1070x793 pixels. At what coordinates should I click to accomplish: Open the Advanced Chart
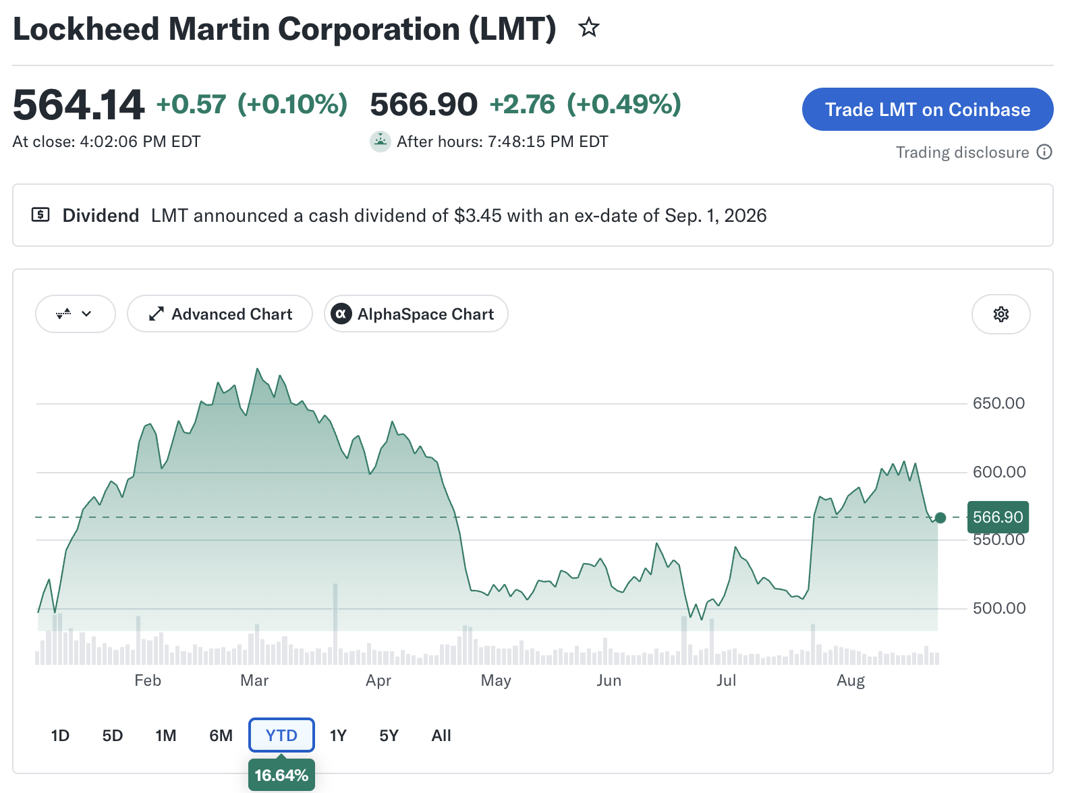point(220,314)
